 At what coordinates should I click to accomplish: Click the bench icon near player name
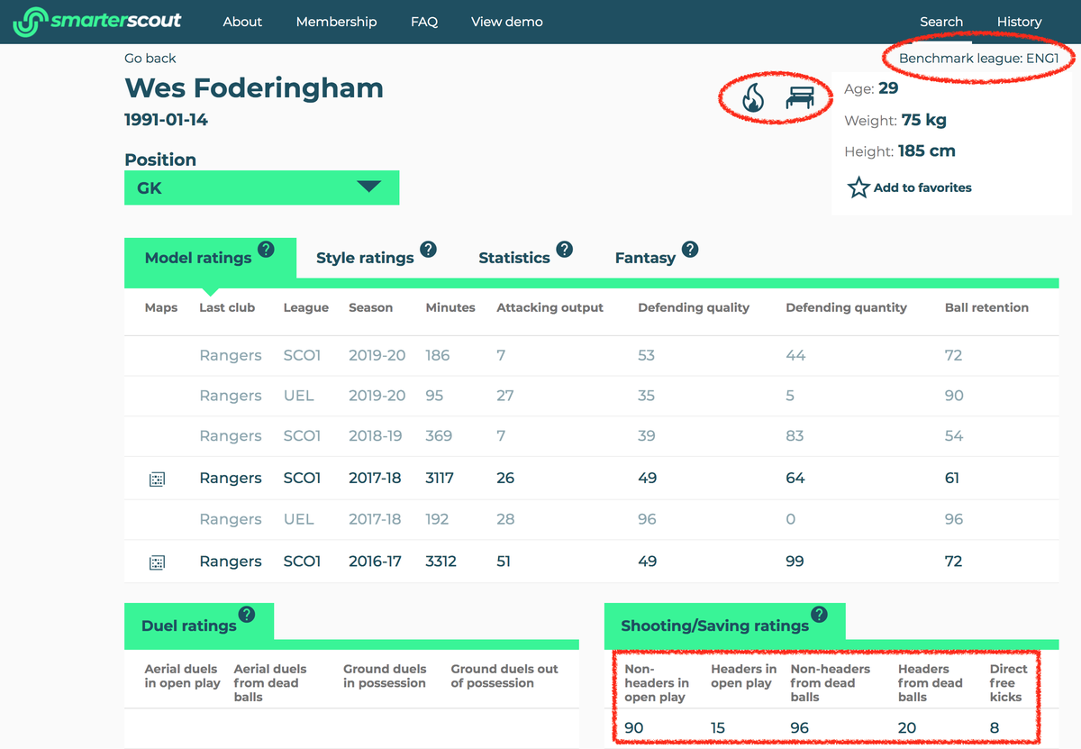[x=799, y=97]
